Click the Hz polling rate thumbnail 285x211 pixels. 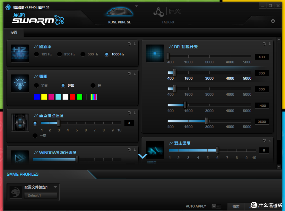(20, 53)
